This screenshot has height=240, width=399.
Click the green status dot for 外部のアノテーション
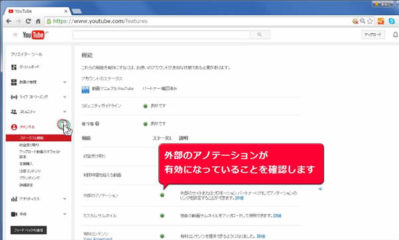click(x=162, y=195)
